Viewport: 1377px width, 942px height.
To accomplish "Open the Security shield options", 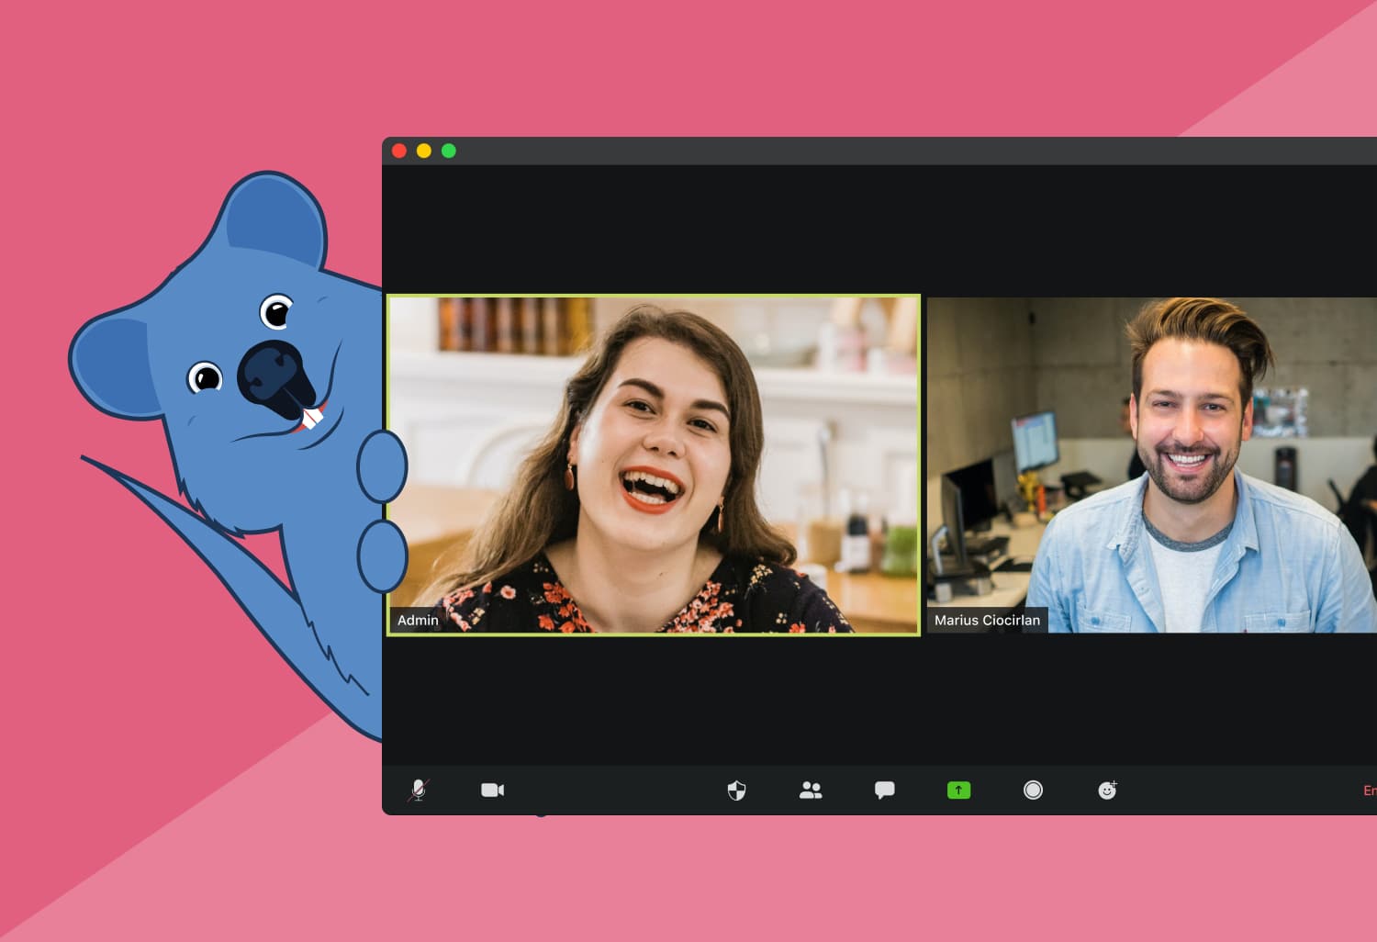I will [x=736, y=790].
